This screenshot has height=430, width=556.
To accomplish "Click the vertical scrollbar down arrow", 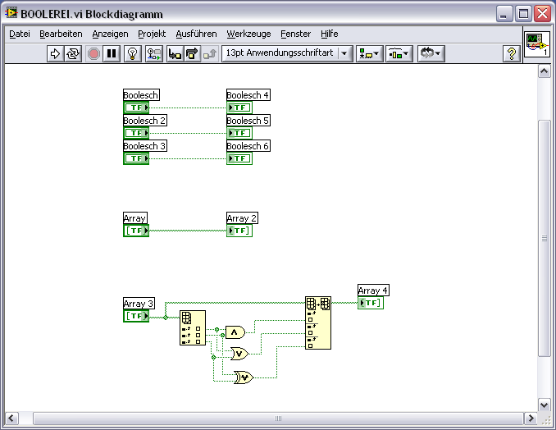I will [544, 404].
